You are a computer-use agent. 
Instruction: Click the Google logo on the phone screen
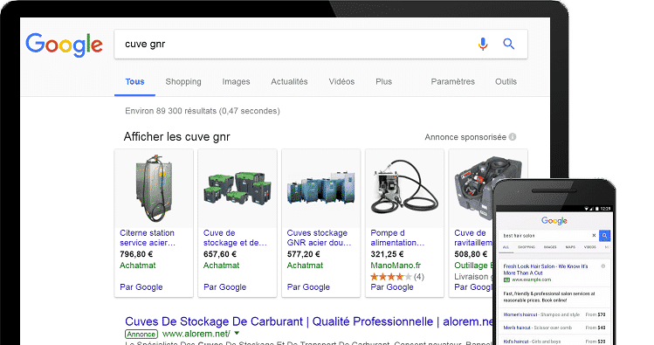pos(554,221)
